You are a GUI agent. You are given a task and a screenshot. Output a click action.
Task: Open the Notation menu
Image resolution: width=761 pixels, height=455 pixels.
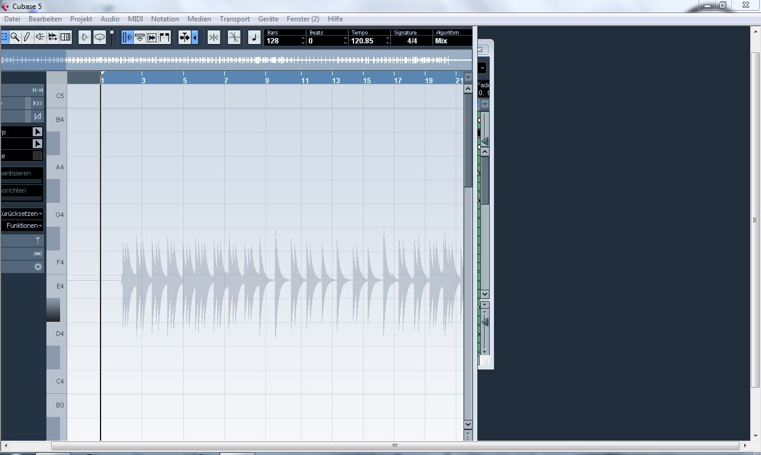coord(165,19)
